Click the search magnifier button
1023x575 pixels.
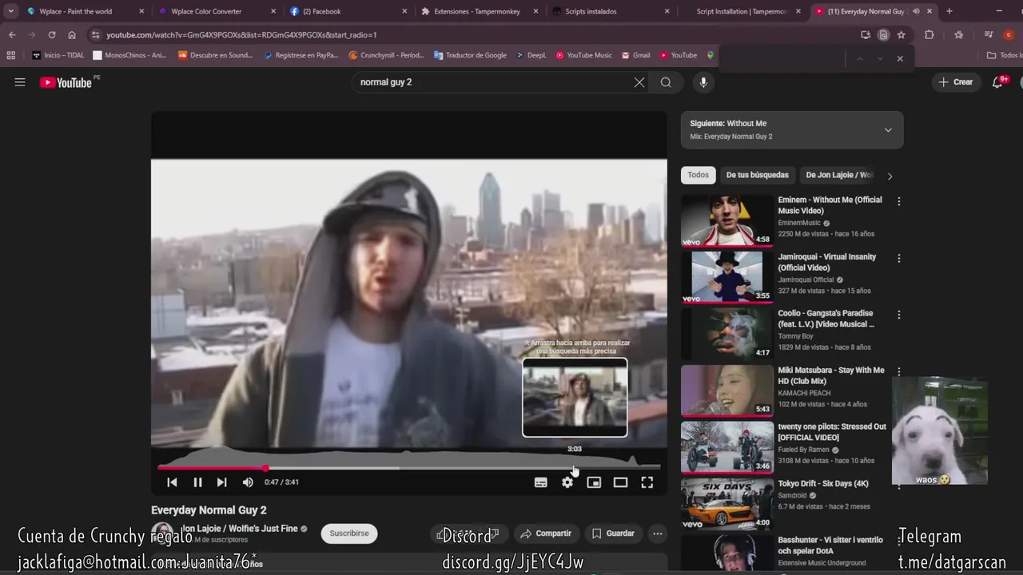pos(666,82)
